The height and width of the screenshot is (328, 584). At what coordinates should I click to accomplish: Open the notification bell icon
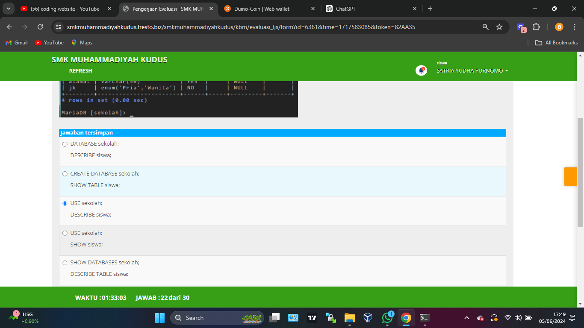421,70
